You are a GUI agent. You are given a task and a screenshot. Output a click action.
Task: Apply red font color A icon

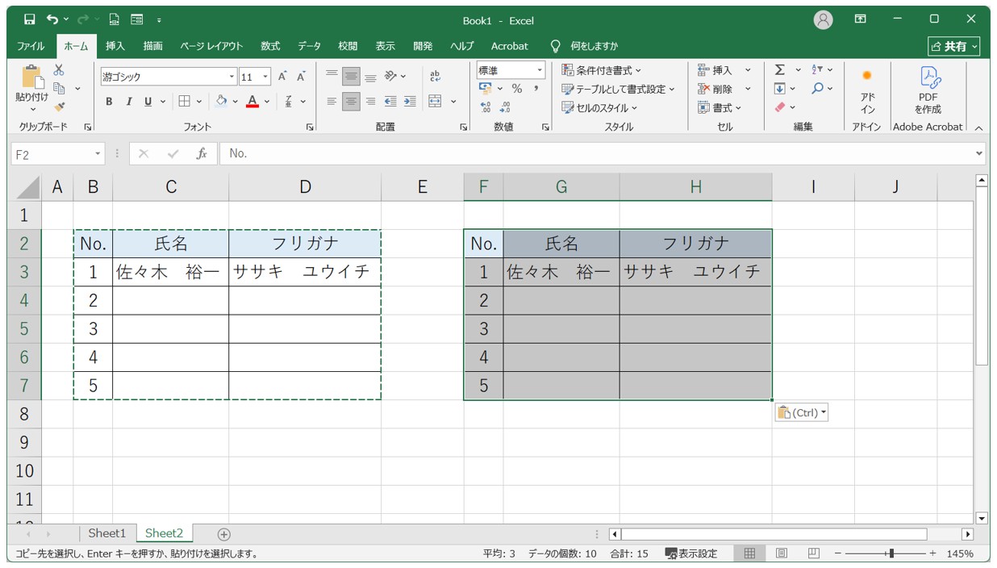(x=252, y=102)
